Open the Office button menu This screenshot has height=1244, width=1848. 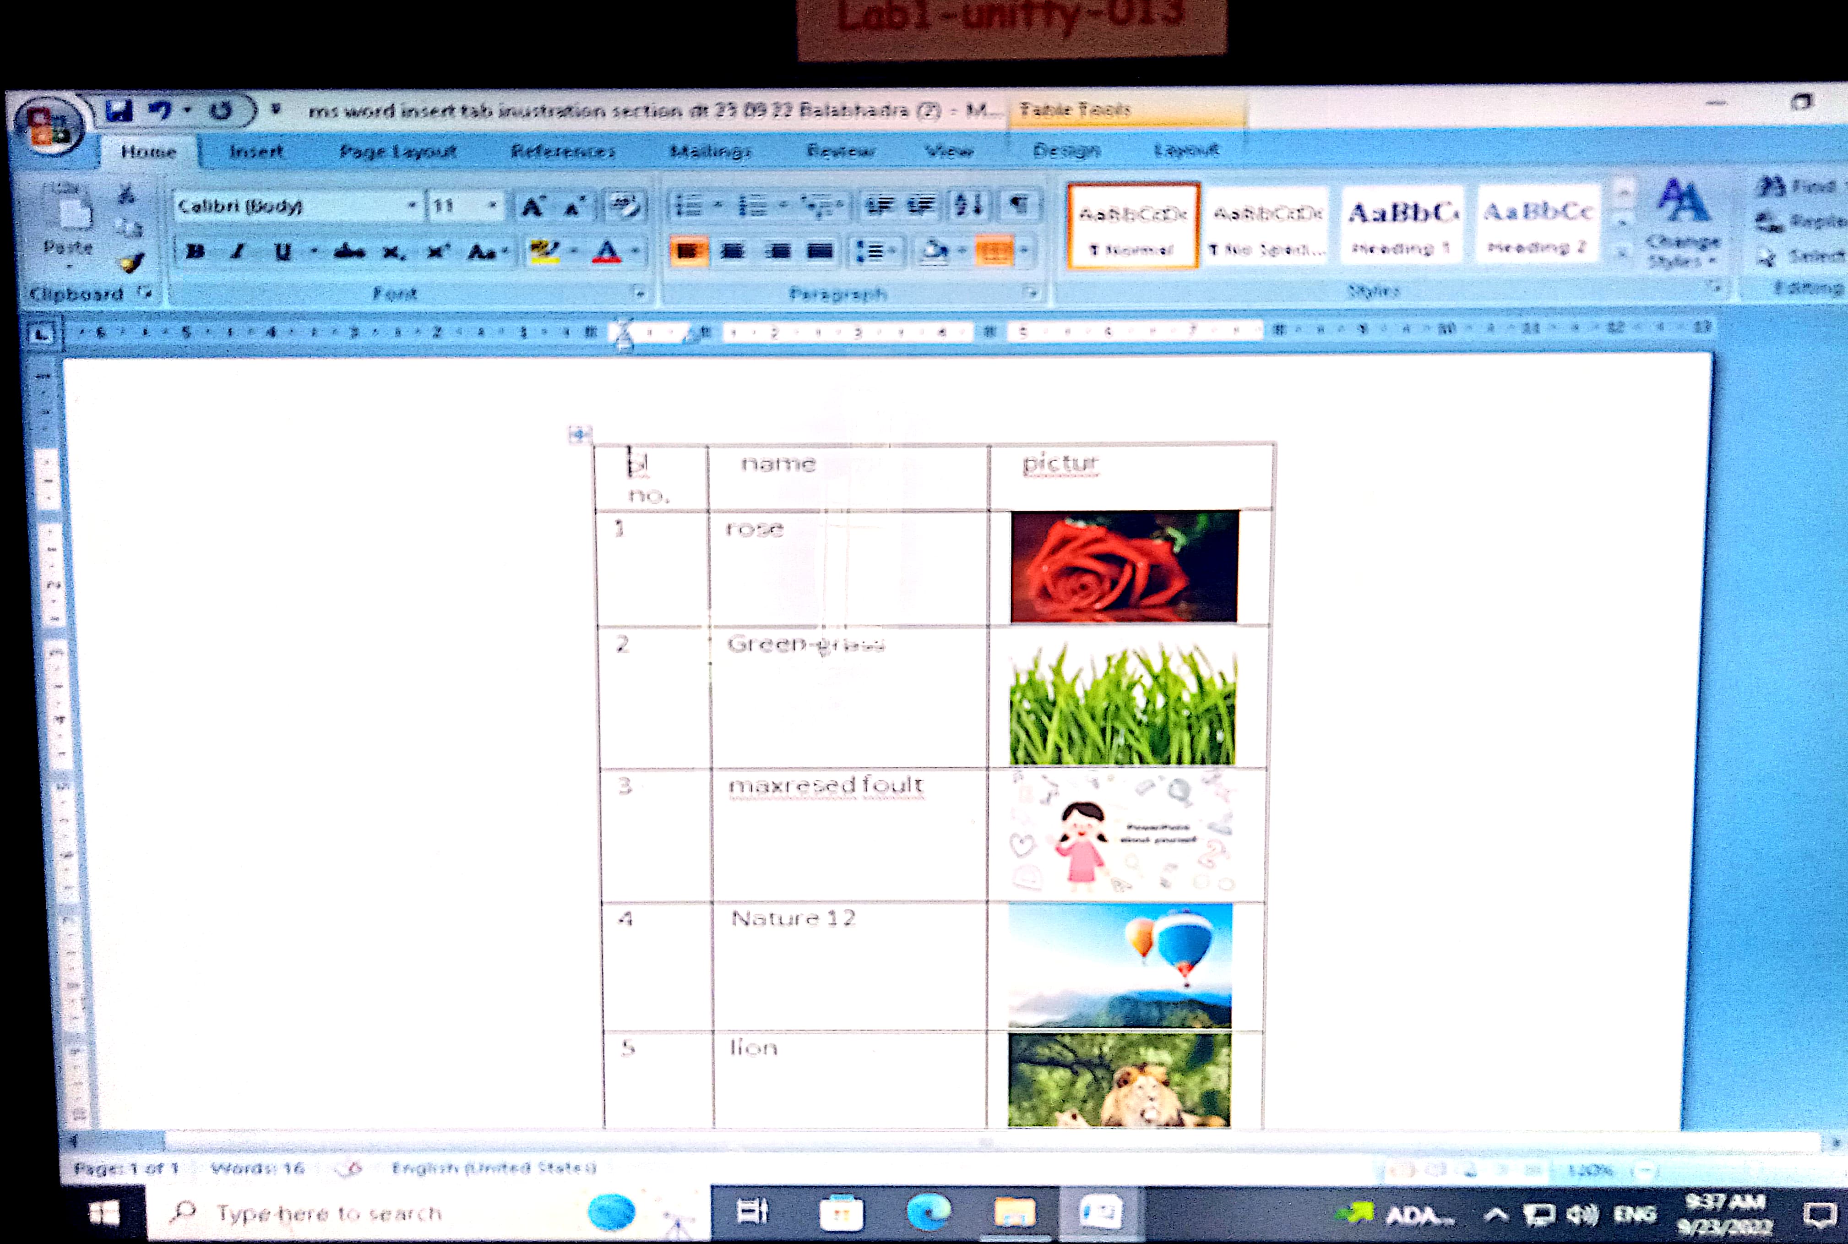click(x=48, y=127)
